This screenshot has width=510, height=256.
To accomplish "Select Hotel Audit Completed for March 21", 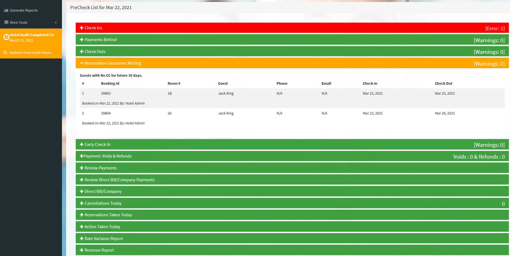I will [31, 38].
